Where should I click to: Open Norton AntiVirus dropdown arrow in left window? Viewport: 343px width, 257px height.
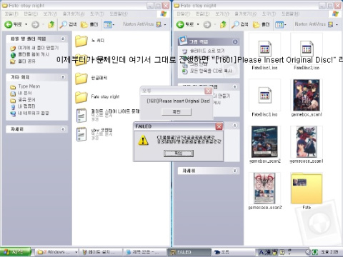click(x=165, y=24)
